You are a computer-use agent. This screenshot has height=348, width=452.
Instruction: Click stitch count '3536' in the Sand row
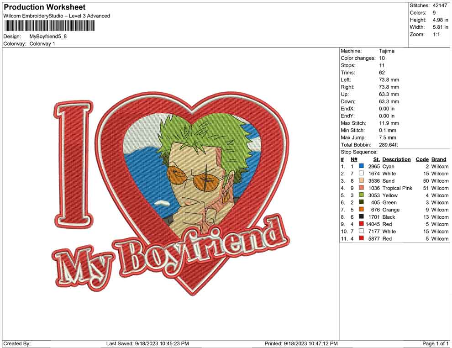(x=374, y=181)
